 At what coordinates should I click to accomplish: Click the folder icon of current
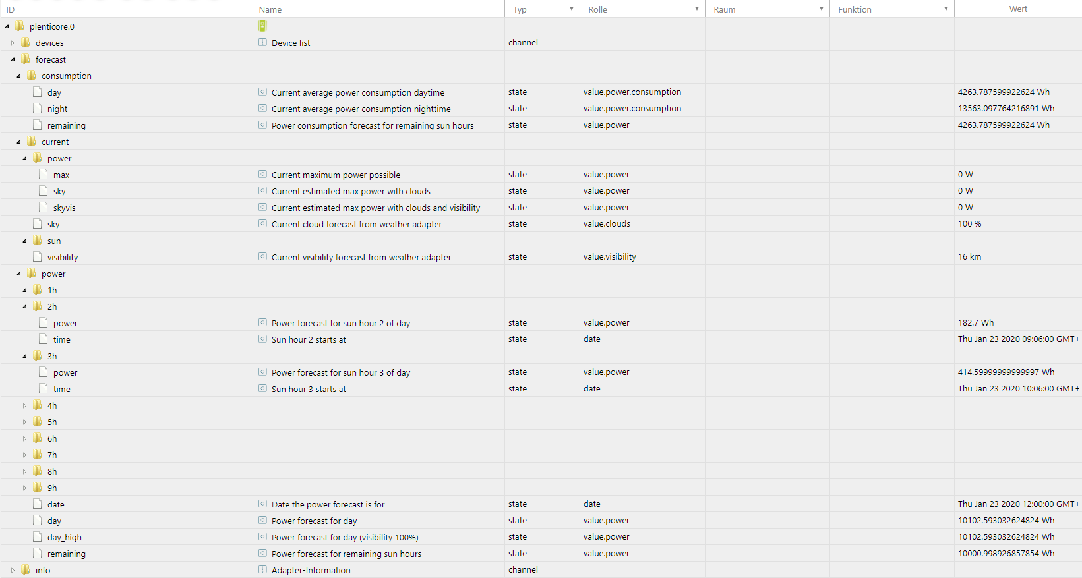point(32,141)
